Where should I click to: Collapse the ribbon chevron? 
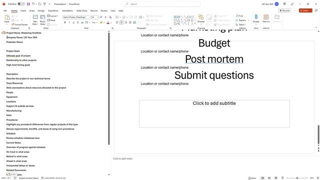point(316,28)
